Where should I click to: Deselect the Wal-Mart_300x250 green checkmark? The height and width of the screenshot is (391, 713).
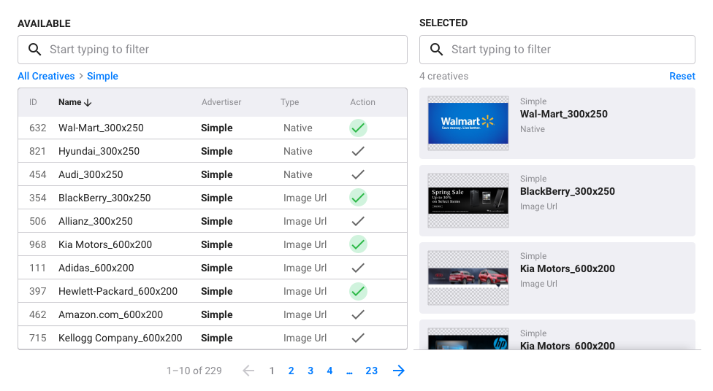point(358,128)
